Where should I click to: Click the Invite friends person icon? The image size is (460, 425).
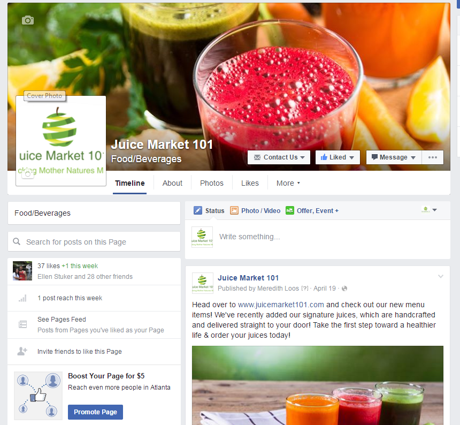click(22, 351)
